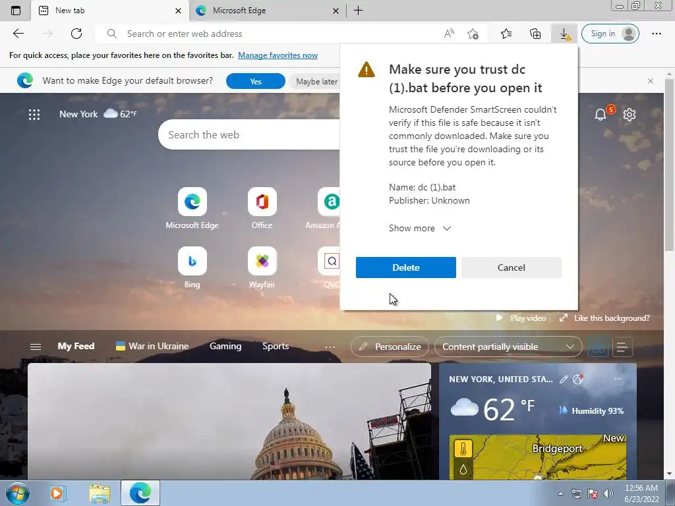Open File Explorer from the taskbar
The width and height of the screenshot is (675, 506).
100,493
